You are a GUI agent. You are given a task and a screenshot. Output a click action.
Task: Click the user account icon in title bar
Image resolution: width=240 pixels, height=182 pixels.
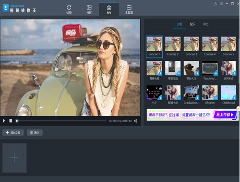click(x=216, y=4)
